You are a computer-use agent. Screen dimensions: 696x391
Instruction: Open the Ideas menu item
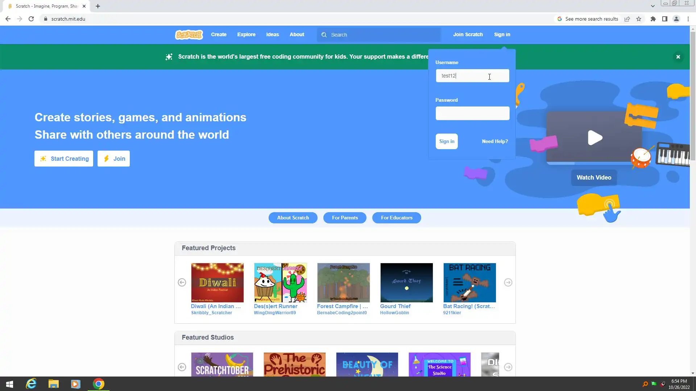point(272,34)
